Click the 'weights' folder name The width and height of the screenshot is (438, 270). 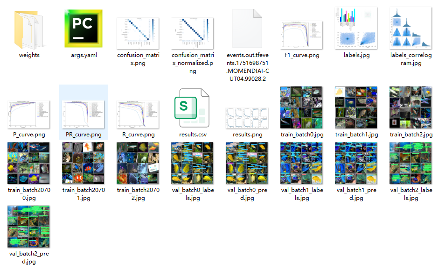tap(29, 55)
